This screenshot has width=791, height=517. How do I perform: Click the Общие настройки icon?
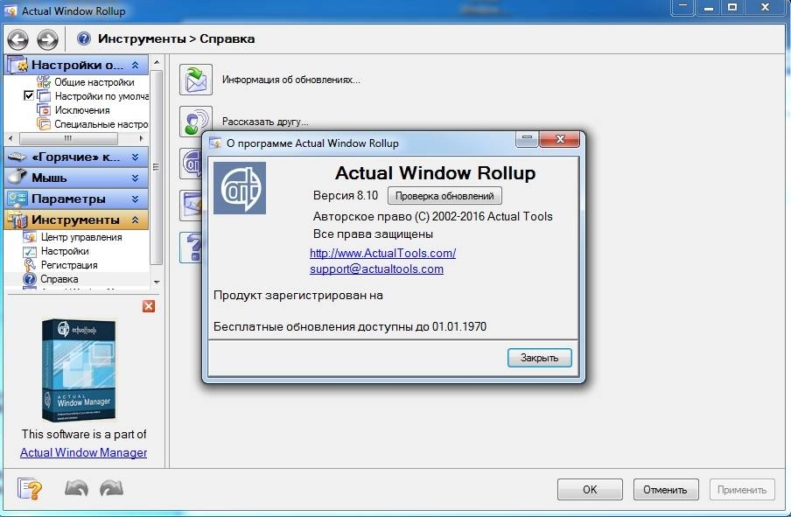(44, 81)
